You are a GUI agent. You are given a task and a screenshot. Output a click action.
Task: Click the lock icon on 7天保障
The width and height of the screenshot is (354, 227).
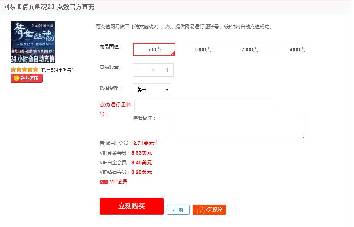200,210
